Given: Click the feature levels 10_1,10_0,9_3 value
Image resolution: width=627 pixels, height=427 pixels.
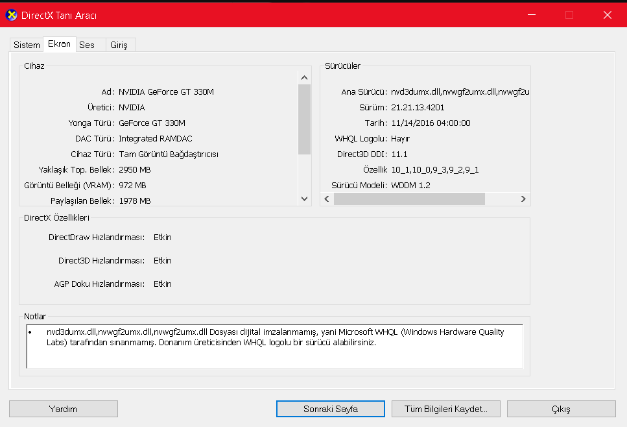Looking at the screenshot, I should (434, 170).
